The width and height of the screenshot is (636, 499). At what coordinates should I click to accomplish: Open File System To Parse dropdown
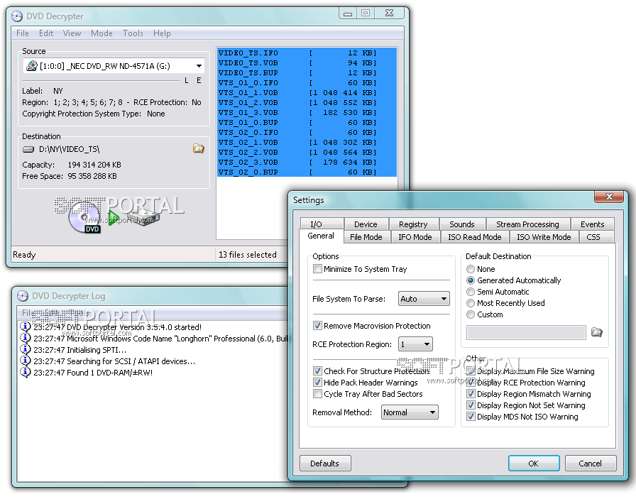pos(424,299)
